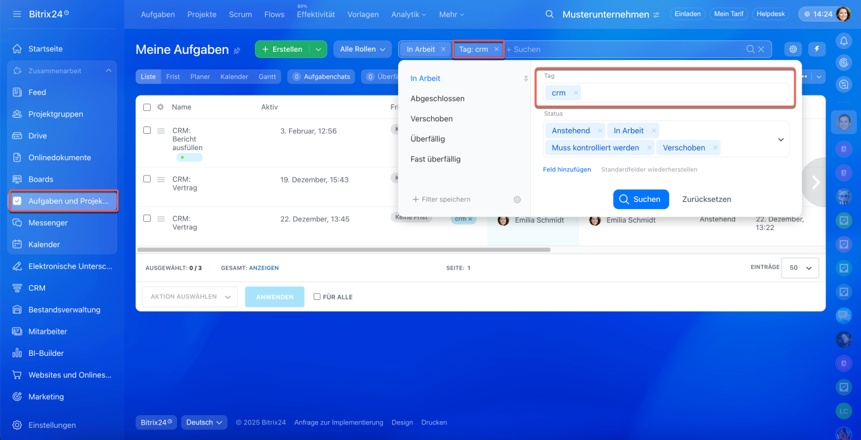Expand the Status field dropdown arrow
Screen dimensions: 861x440
[x=781, y=139]
